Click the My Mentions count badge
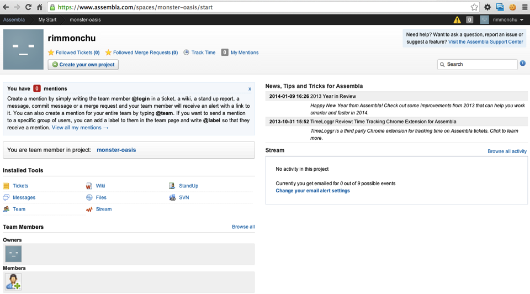The width and height of the screenshot is (530, 294). [225, 53]
